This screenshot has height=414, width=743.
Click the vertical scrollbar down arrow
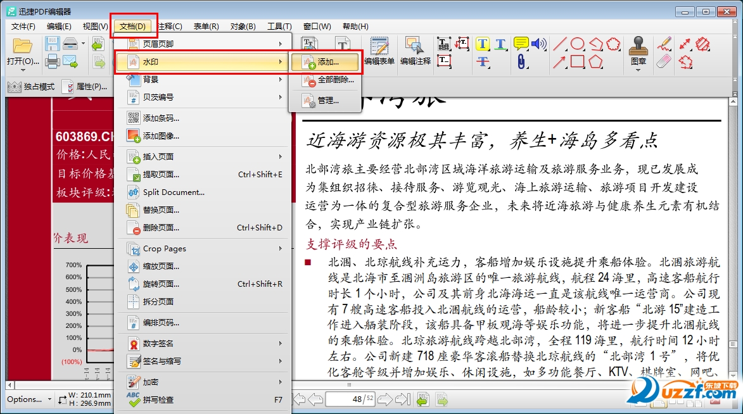733,374
